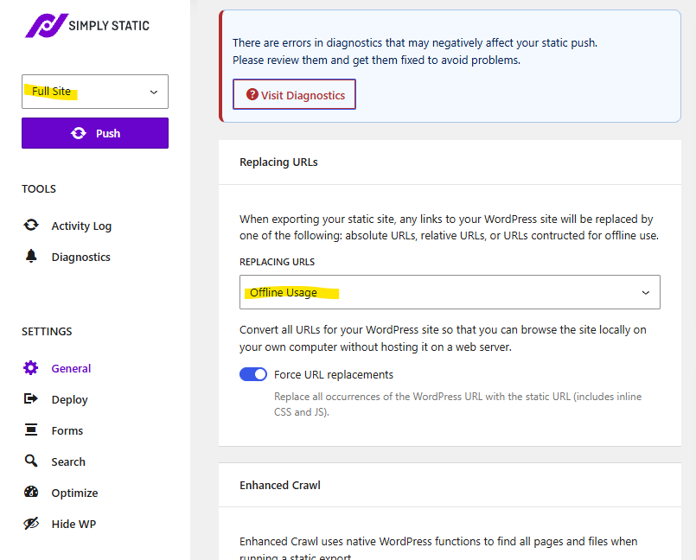
Task: Open the Full Site export type dropdown
Action: coord(95,92)
